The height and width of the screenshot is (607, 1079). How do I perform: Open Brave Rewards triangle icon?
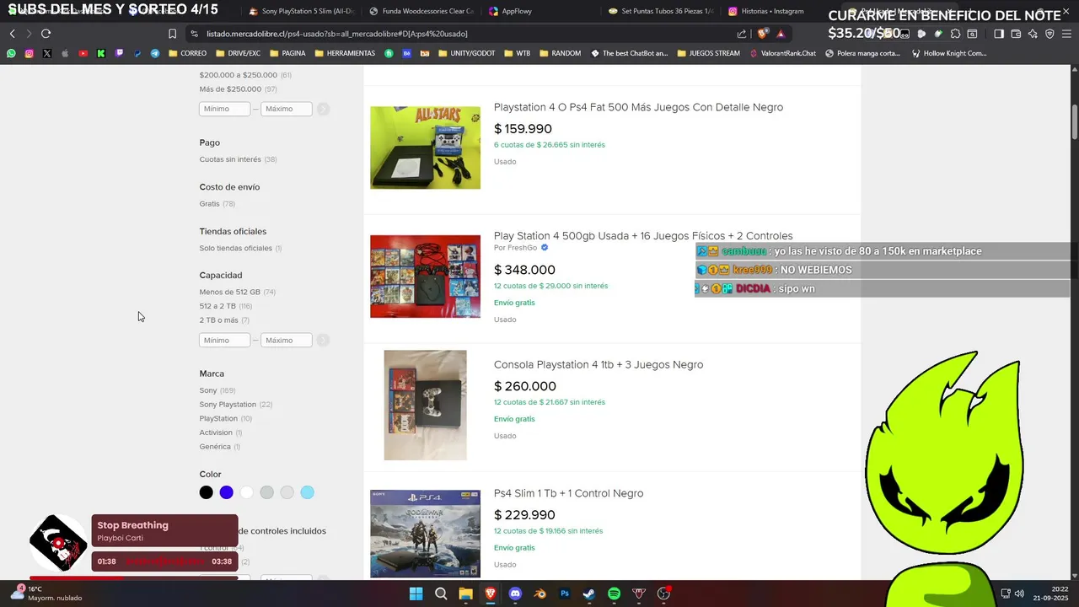(781, 34)
